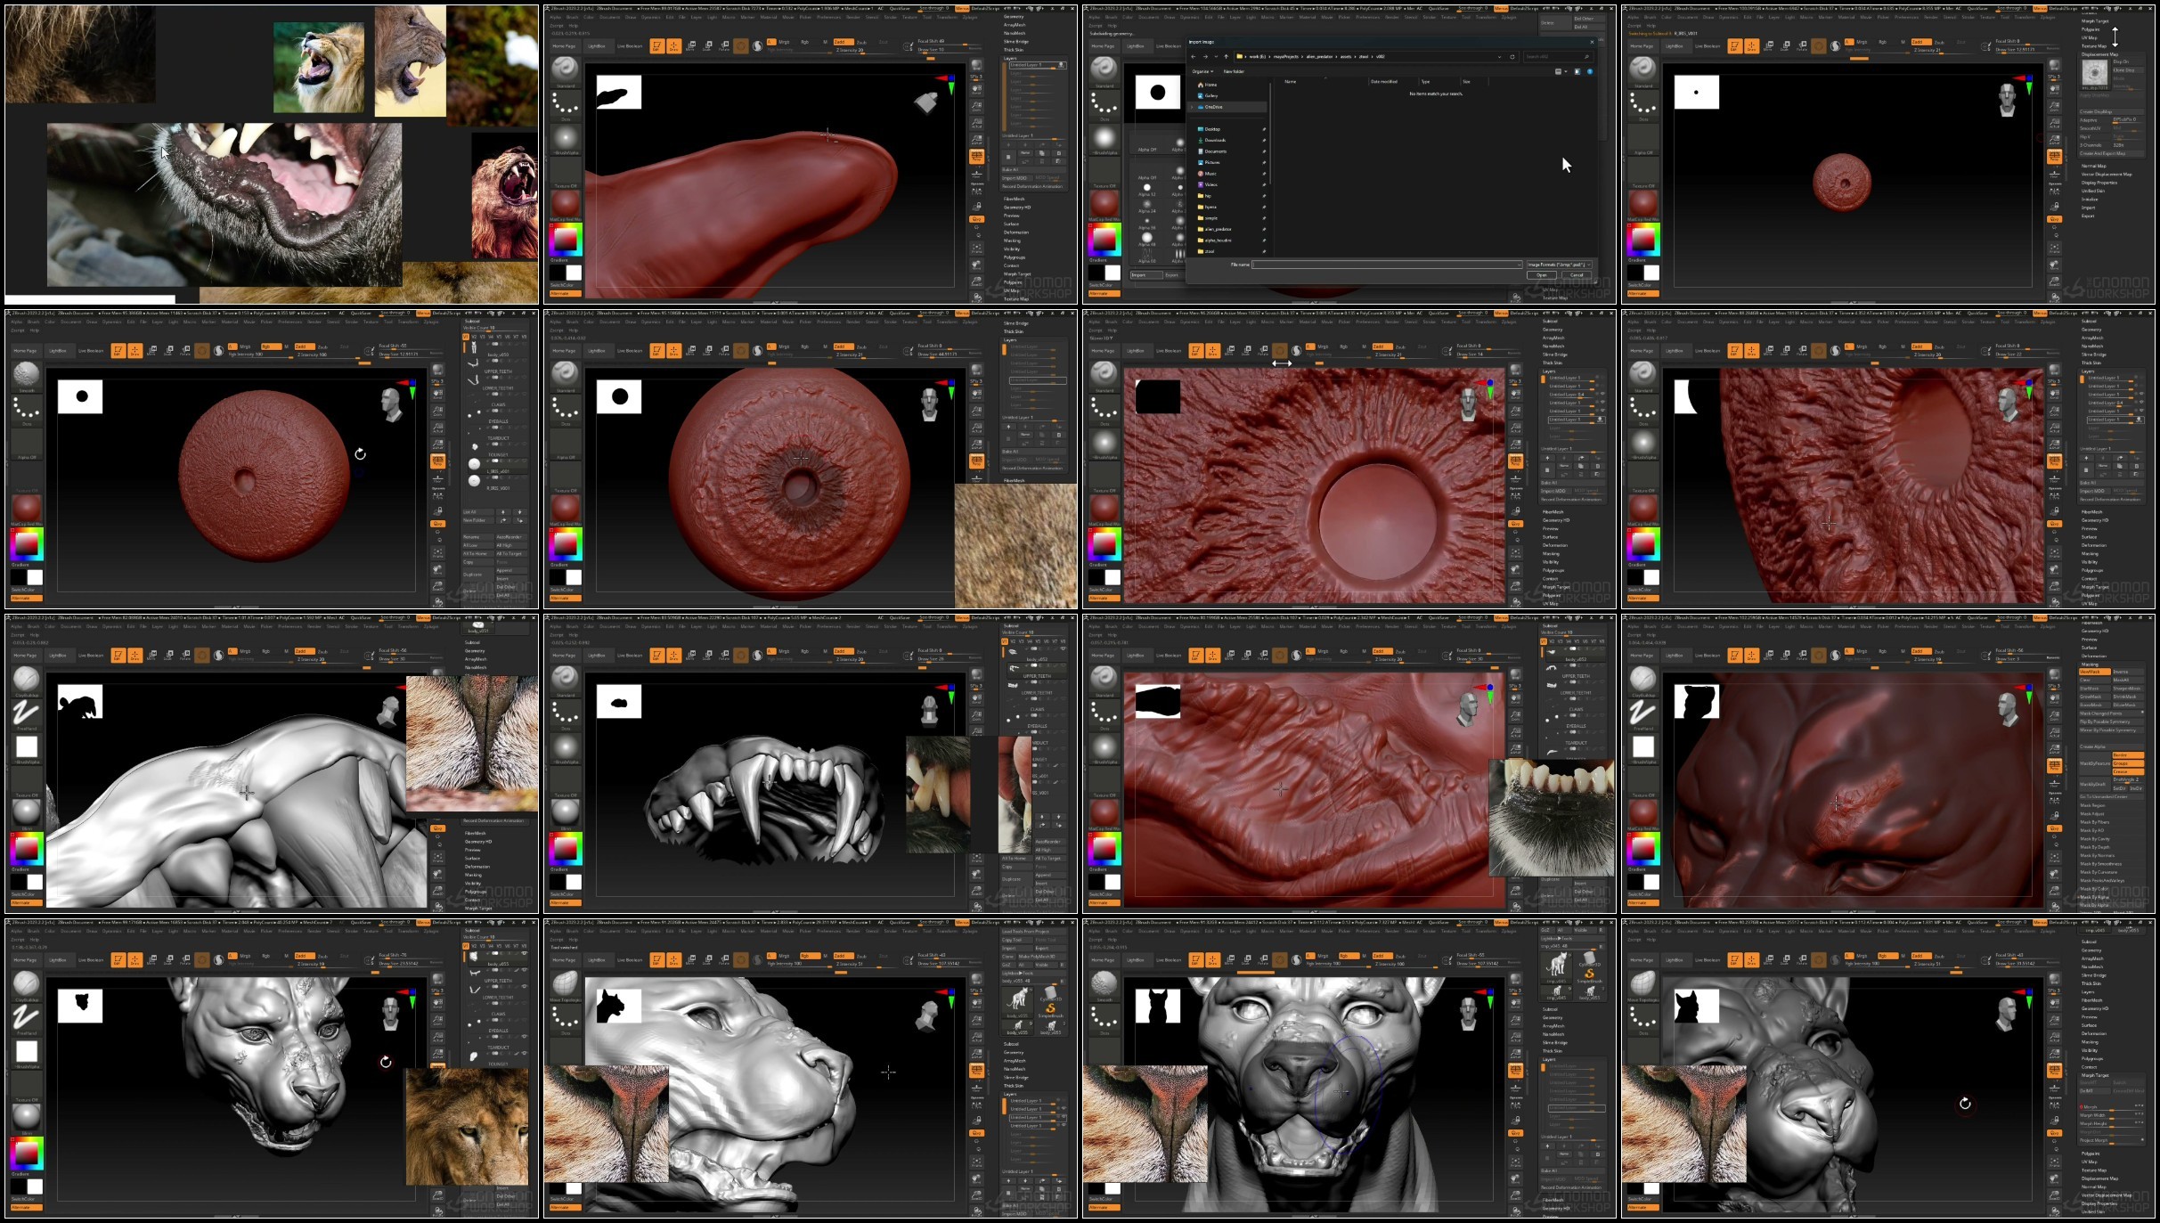Viewport: 2160px width, 1223px height.
Task: Click the Edit mode icon above the tongue sculpt
Action: tap(656, 46)
